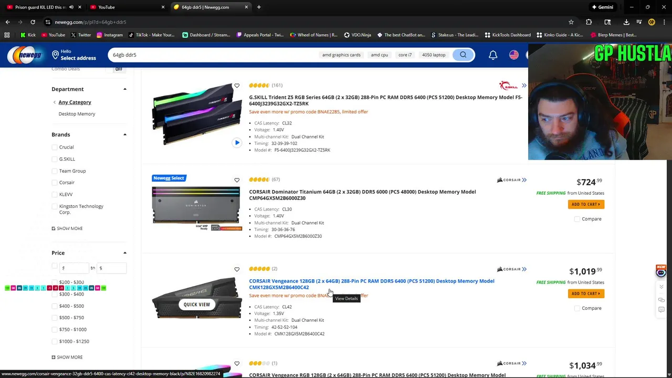
Task: Collapse the Price section
Action: pyautogui.click(x=125, y=253)
